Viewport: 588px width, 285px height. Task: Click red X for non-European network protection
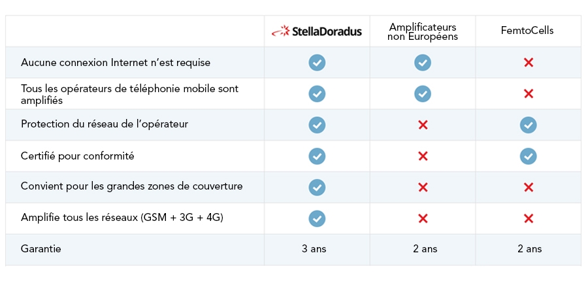click(423, 124)
